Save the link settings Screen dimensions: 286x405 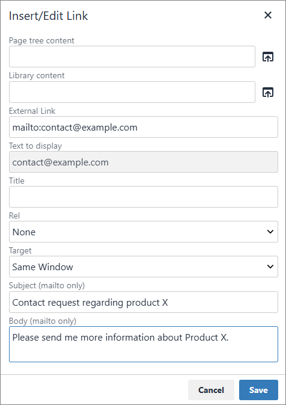pos(258,390)
